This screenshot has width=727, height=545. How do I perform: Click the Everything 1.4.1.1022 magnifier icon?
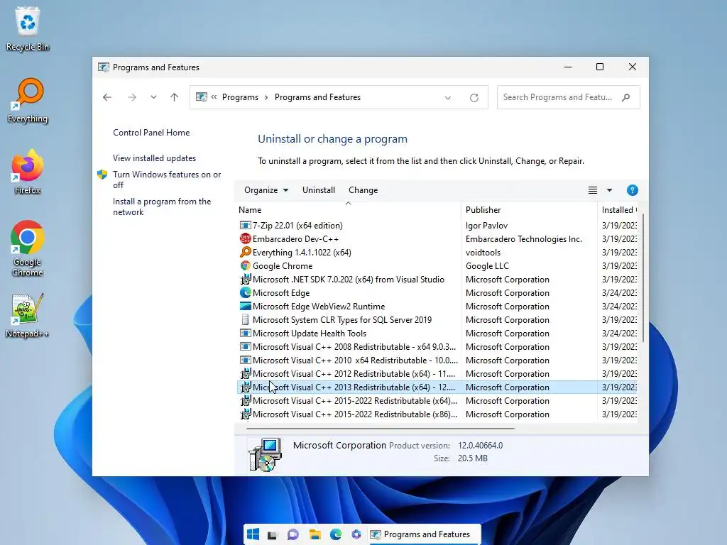click(245, 252)
